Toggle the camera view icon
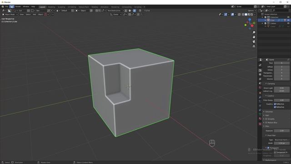 254,41
